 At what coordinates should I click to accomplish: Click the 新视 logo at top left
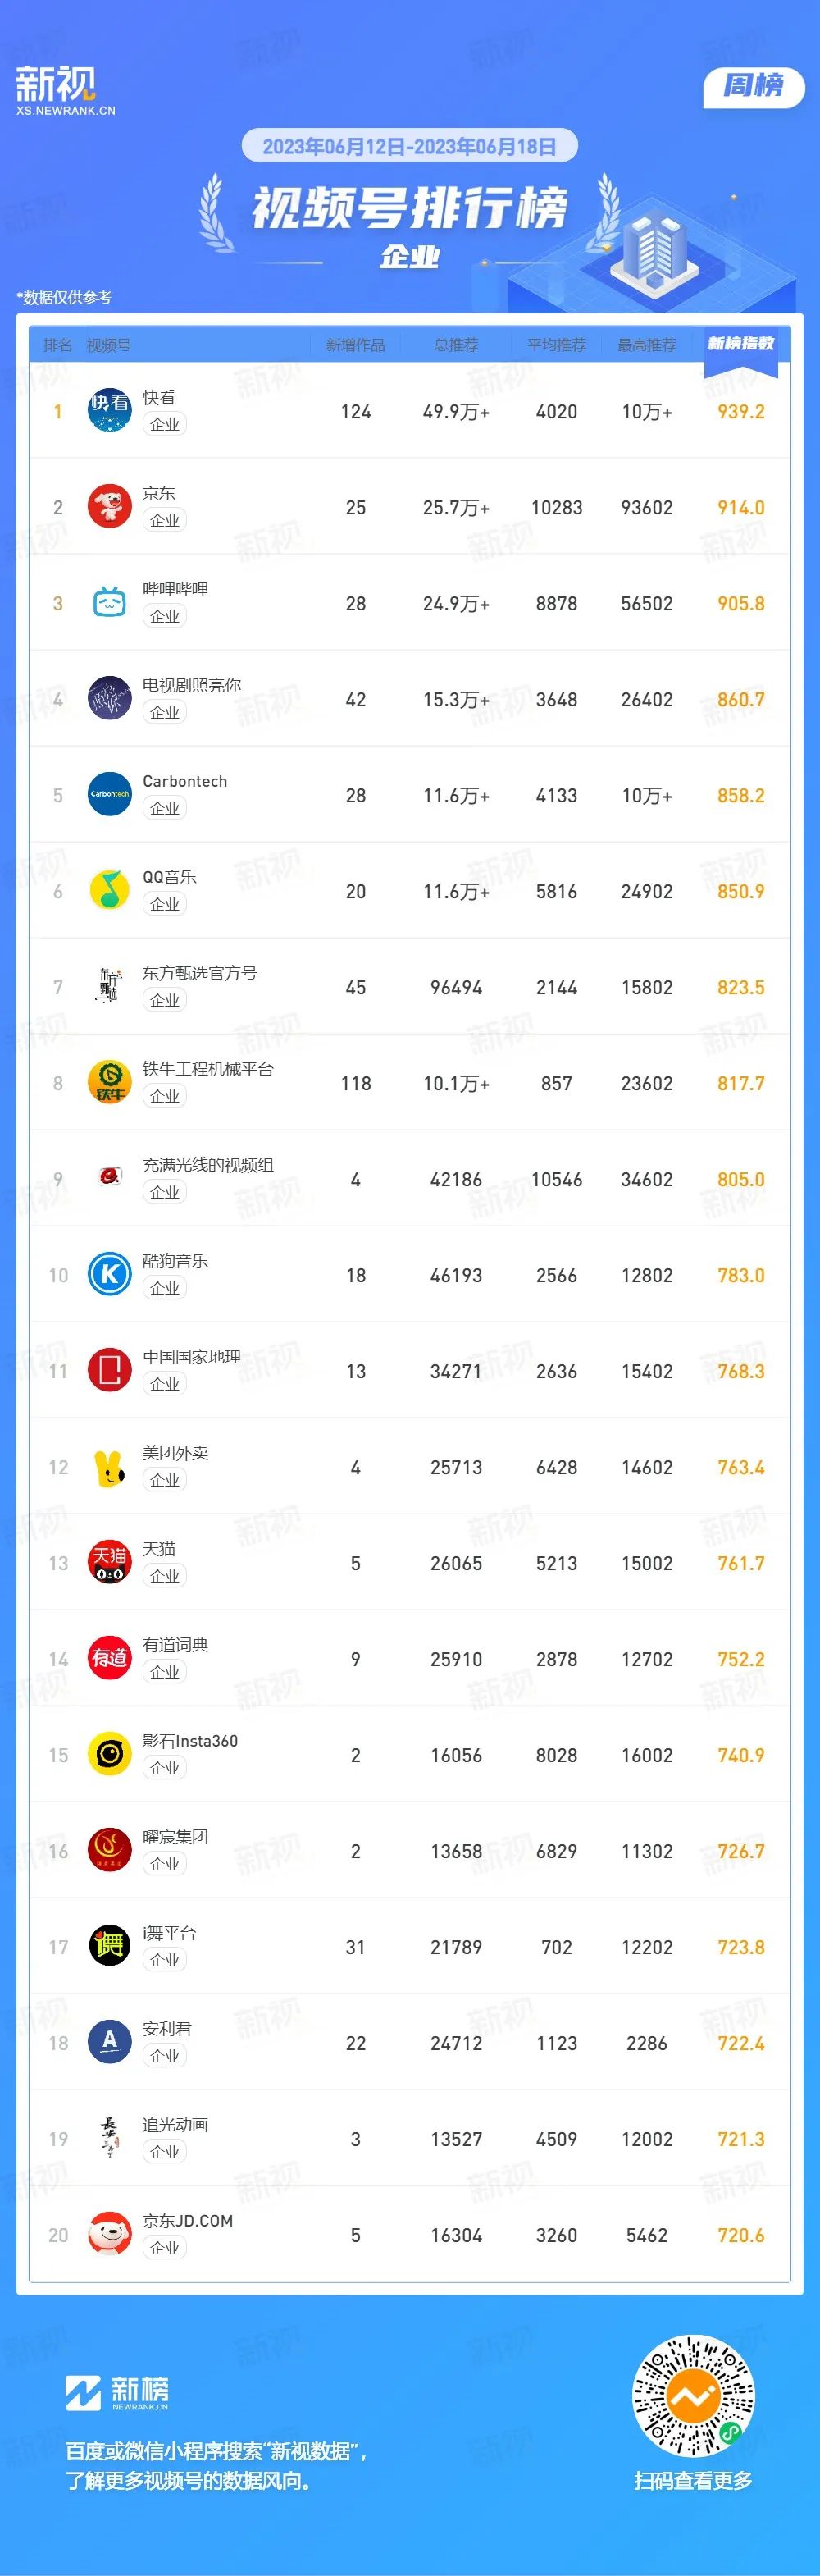point(66,90)
